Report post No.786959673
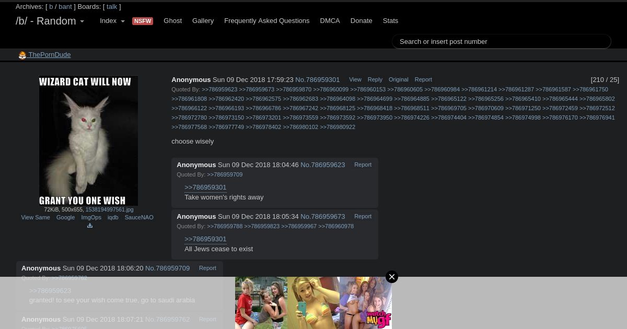627x329 pixels. pyautogui.click(x=363, y=216)
